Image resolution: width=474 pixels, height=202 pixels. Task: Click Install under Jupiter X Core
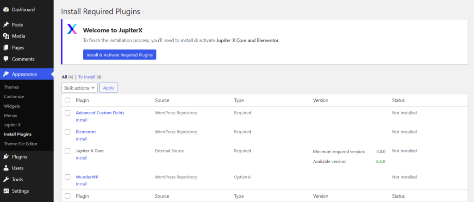coord(81,158)
